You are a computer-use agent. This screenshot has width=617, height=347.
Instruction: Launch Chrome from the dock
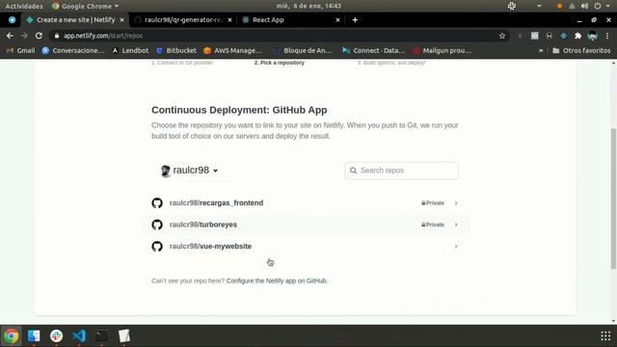coord(12,336)
